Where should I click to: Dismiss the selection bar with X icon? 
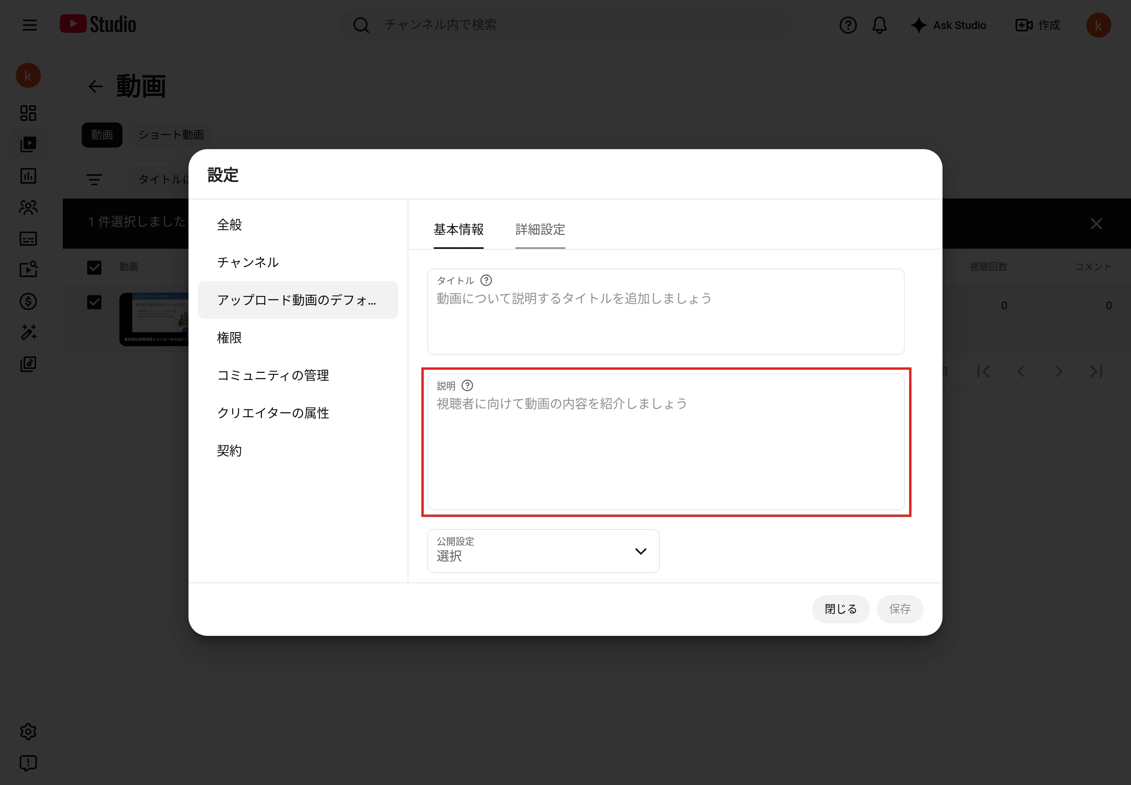[1096, 224]
